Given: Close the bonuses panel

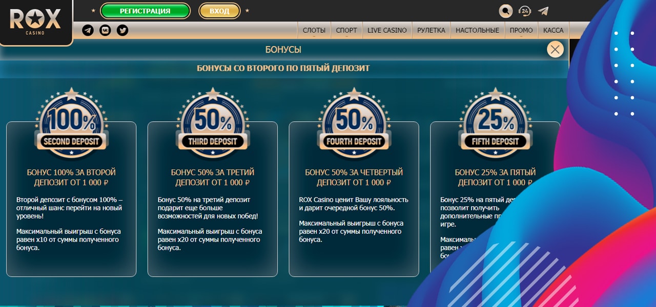Looking at the screenshot, I should 555,49.
